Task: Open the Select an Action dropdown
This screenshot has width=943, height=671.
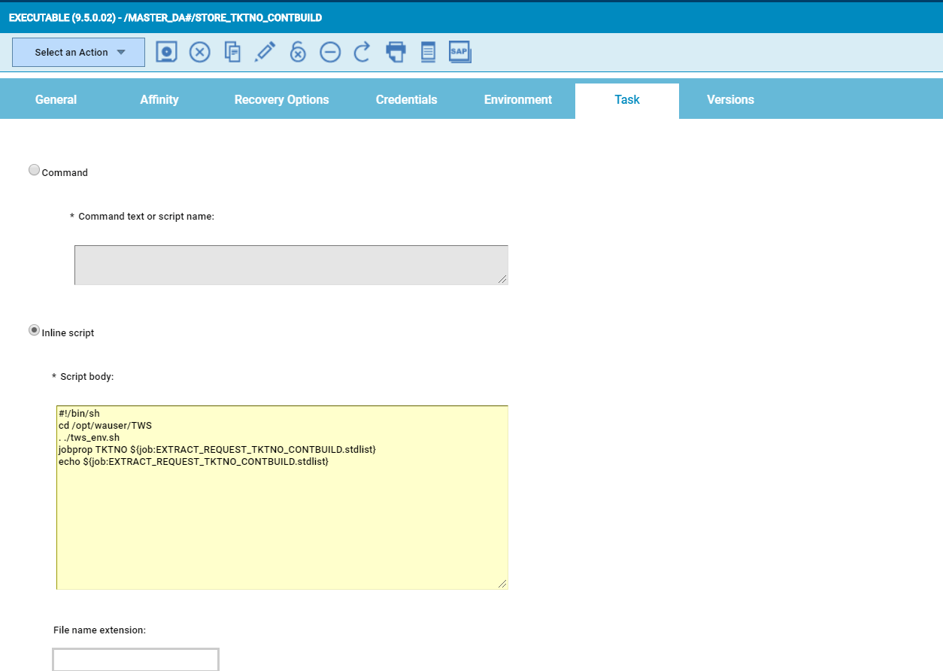Action: (78, 53)
